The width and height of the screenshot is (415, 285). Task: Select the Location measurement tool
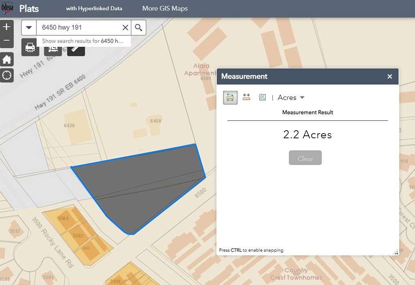click(x=262, y=97)
